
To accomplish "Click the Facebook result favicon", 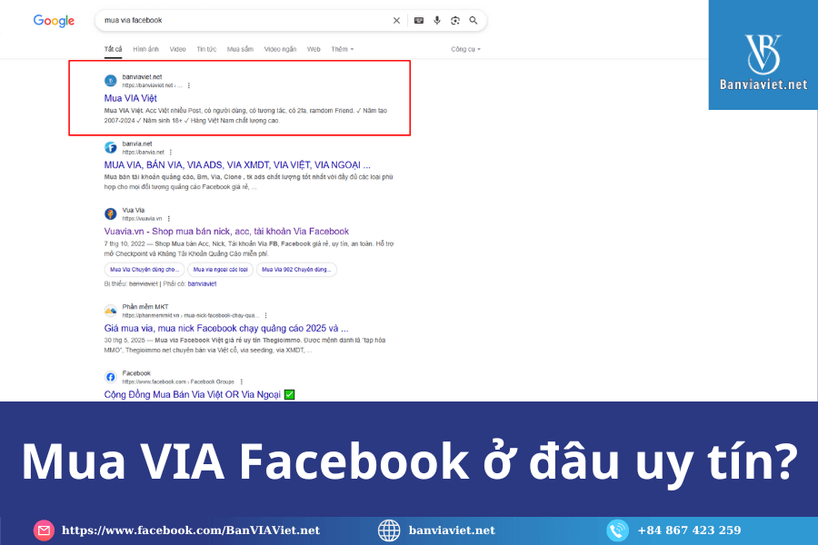I will coord(111,377).
